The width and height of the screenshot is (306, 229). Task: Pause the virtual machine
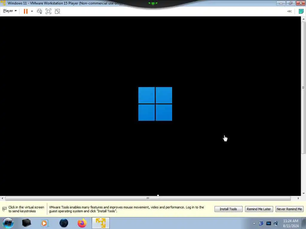[x=26, y=11]
